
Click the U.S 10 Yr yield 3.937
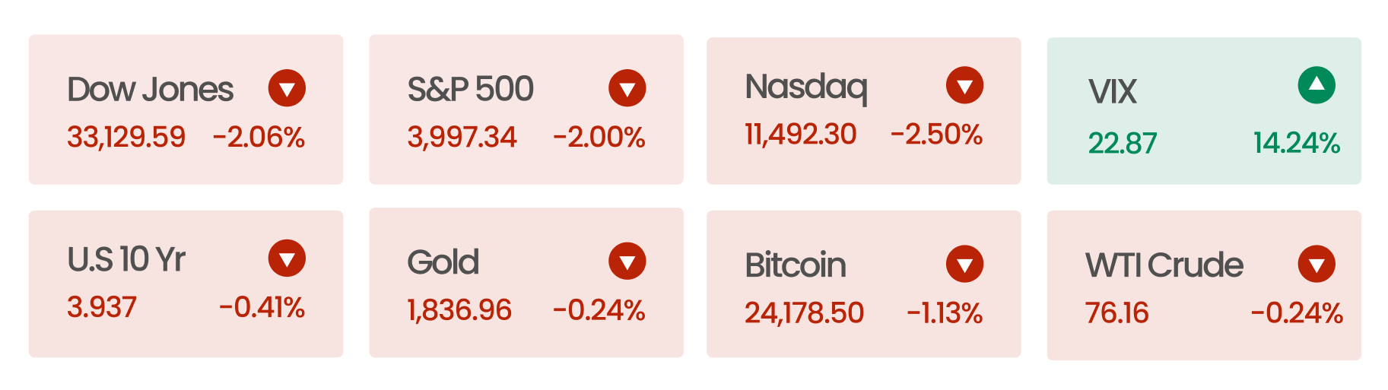point(102,307)
